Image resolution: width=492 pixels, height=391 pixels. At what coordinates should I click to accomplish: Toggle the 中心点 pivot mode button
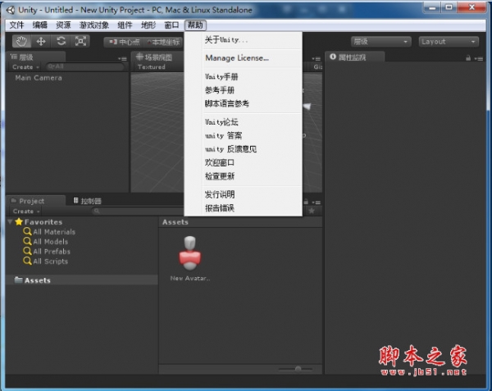coord(124,42)
